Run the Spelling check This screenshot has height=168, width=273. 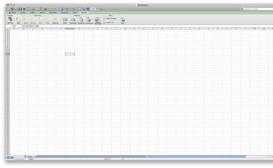[x=10, y=20]
